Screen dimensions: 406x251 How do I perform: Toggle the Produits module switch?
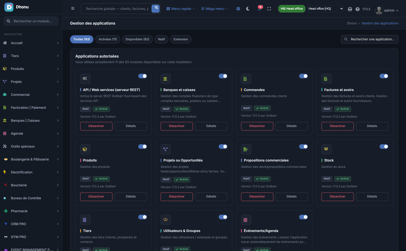pyautogui.click(x=142, y=147)
